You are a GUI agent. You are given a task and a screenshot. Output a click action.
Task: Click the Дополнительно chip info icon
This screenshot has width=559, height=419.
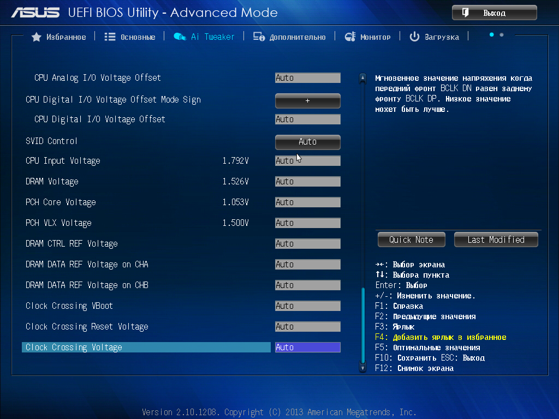259,37
